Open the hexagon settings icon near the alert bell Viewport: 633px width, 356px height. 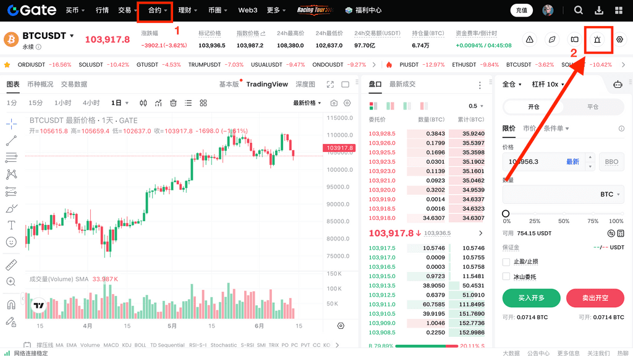coord(619,40)
